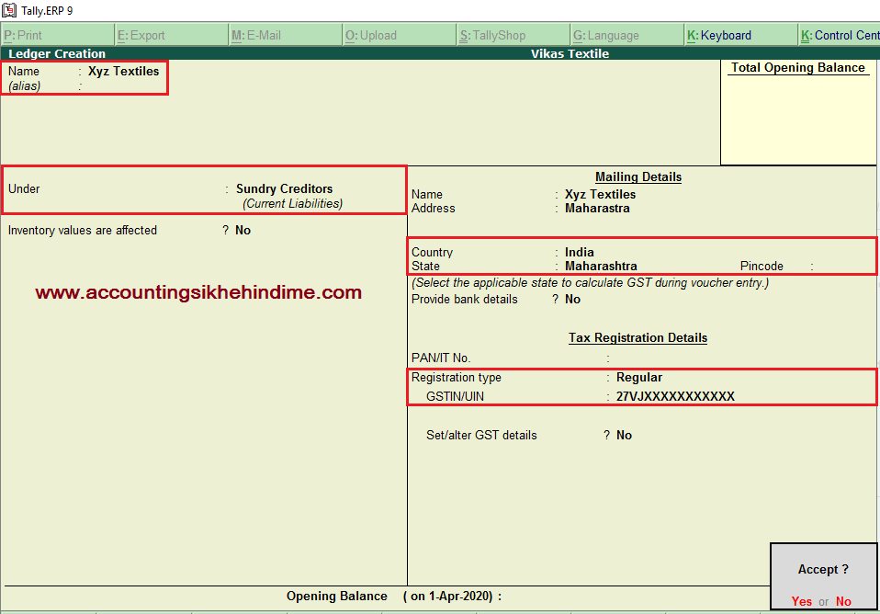The image size is (880, 614).
Task: Click the Total Opening Balance panel heading
Action: click(x=797, y=67)
